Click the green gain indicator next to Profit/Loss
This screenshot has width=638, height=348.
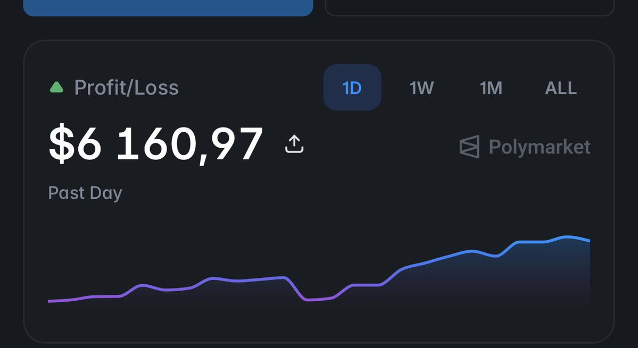pos(57,87)
